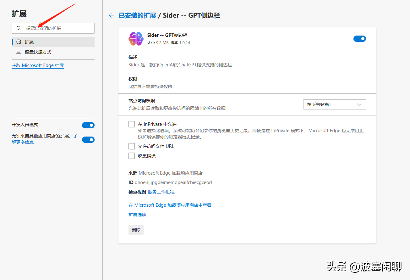Open 在 Microsoft Edge 加载项应用商店中查看 link
Viewport: 410px width, 280px height.
(x=170, y=205)
